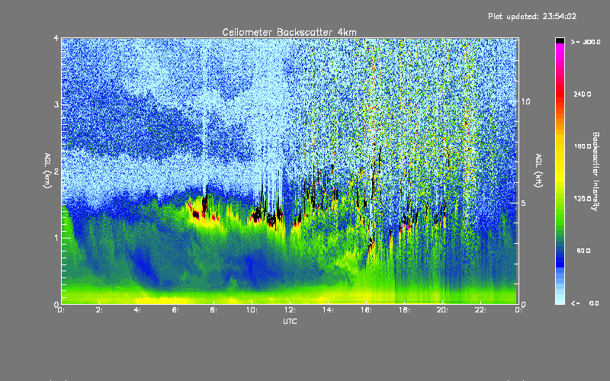
Task: Click the '2:' tick on UTC axis
Action: (99, 310)
